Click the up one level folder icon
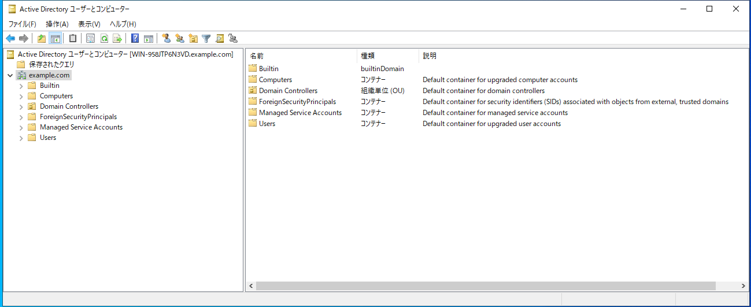The height and width of the screenshot is (307, 751). tap(42, 39)
